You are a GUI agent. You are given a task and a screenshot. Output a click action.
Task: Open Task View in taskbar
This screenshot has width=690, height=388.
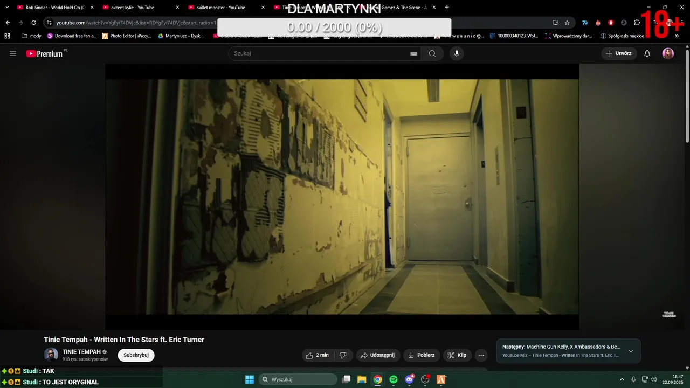347,379
